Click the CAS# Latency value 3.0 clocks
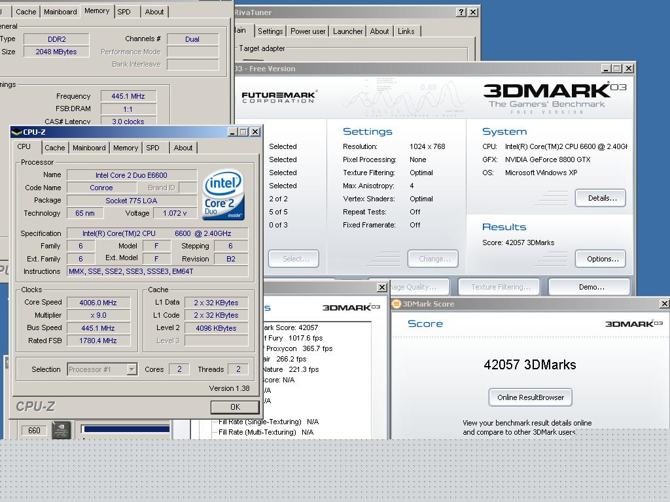This screenshot has height=502, width=670. pos(128,121)
